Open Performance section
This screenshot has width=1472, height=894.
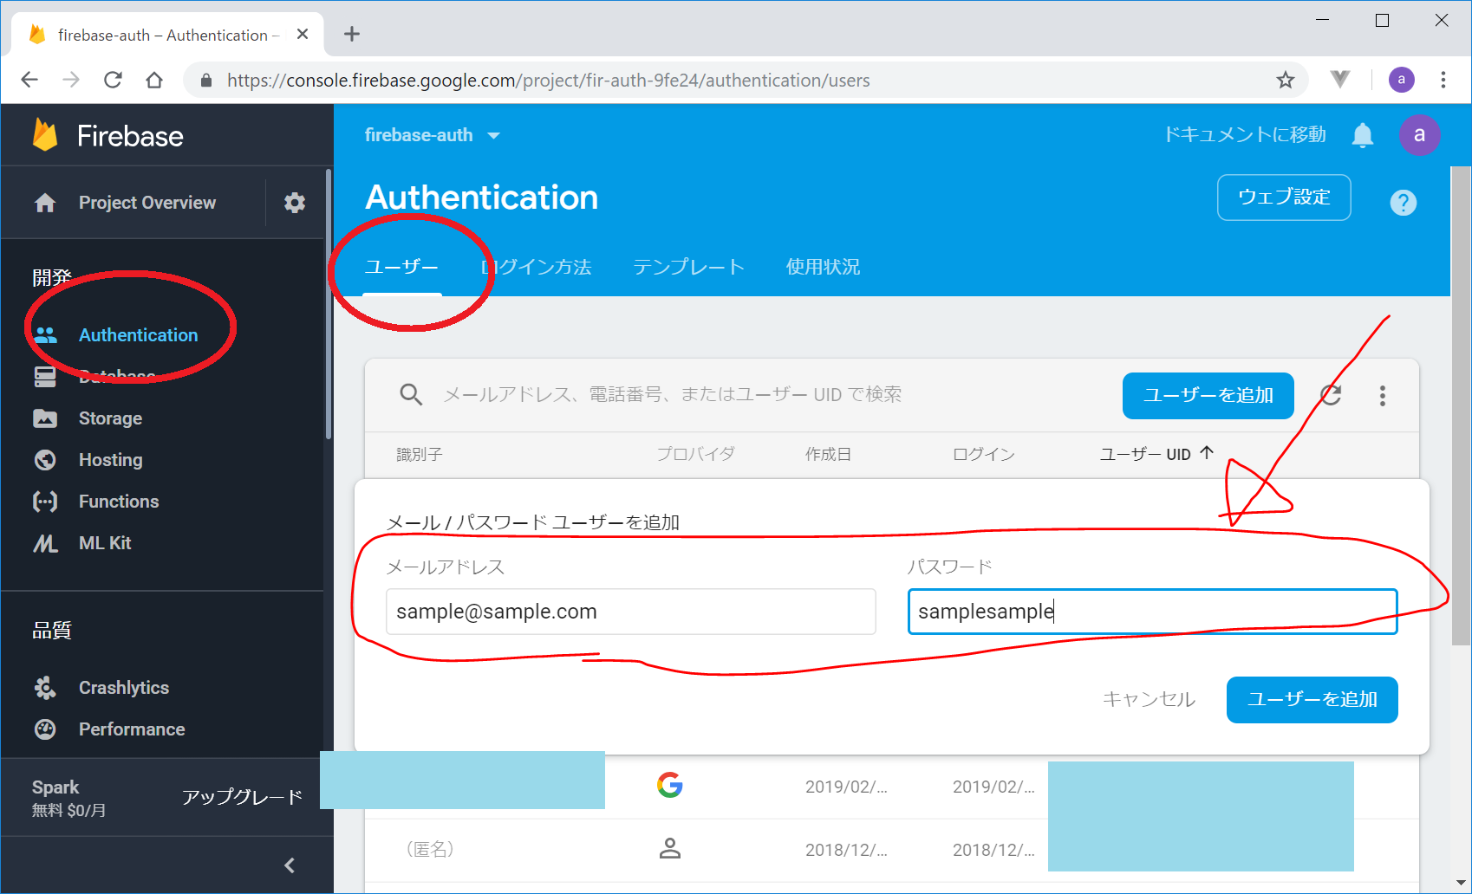tap(132, 729)
